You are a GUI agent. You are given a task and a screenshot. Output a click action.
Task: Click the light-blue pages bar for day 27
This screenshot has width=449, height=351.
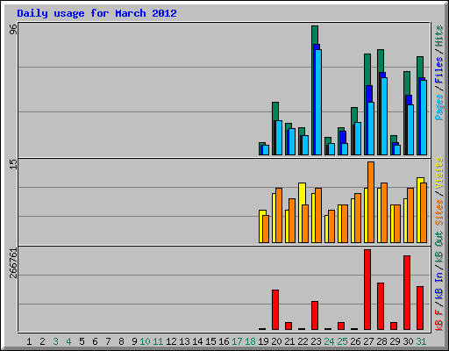coord(371,128)
